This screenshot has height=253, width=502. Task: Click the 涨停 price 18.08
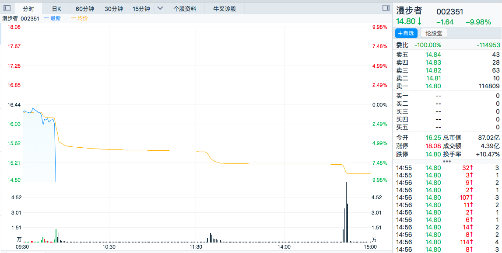[x=433, y=146]
